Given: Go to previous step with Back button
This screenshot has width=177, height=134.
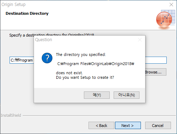Looking at the screenshot, I should (101, 126).
